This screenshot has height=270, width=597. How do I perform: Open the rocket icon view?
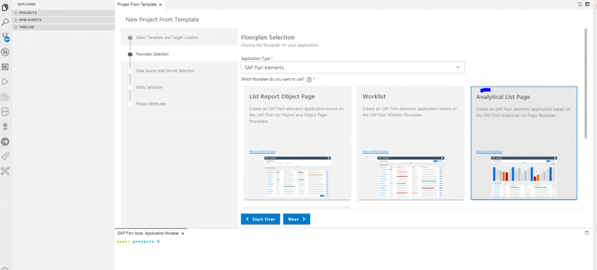click(5, 157)
